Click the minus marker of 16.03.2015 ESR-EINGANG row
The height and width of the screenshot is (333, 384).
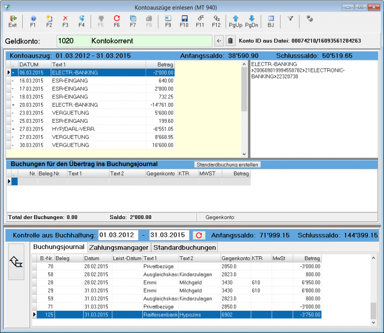point(13,81)
